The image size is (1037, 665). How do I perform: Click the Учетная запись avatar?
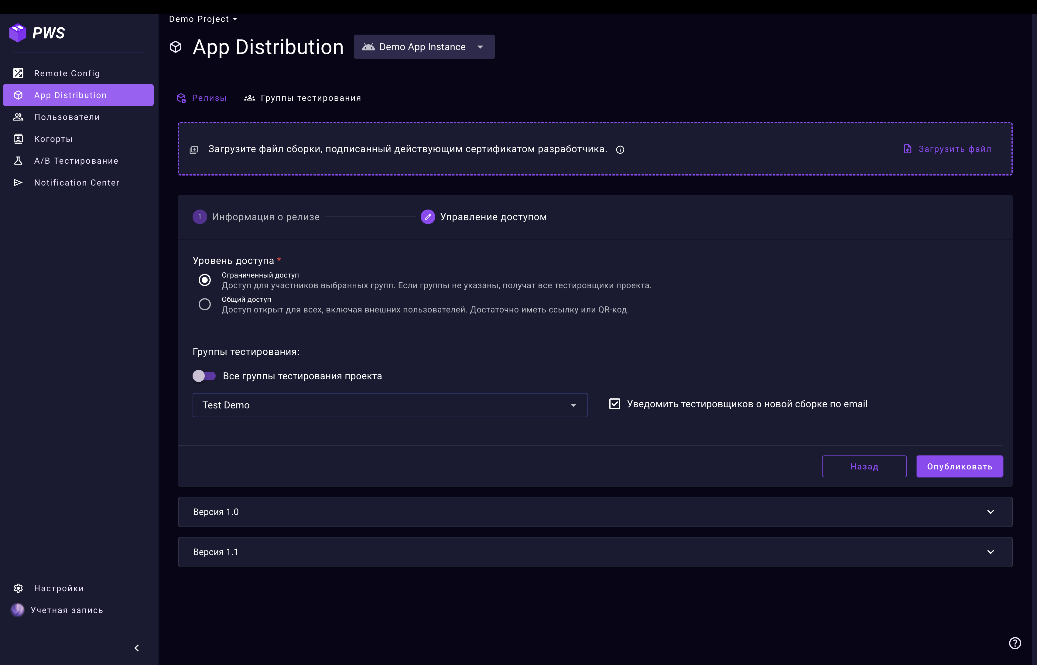18,610
